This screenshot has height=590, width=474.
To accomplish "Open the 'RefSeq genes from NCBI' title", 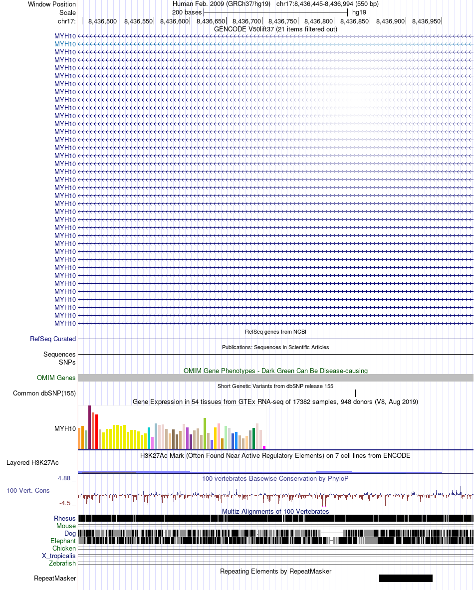I will (275, 332).
